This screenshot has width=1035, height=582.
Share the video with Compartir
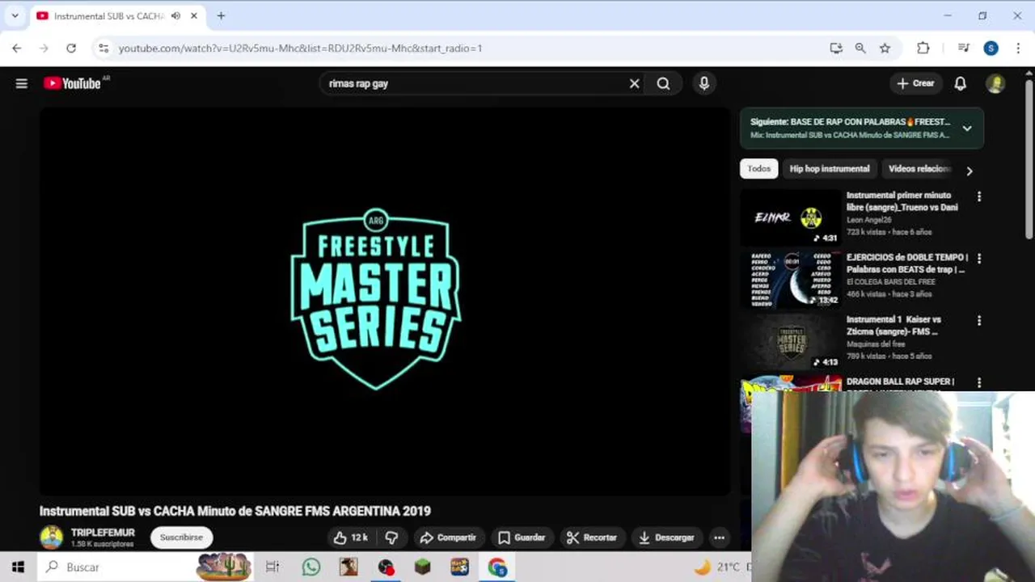click(448, 538)
